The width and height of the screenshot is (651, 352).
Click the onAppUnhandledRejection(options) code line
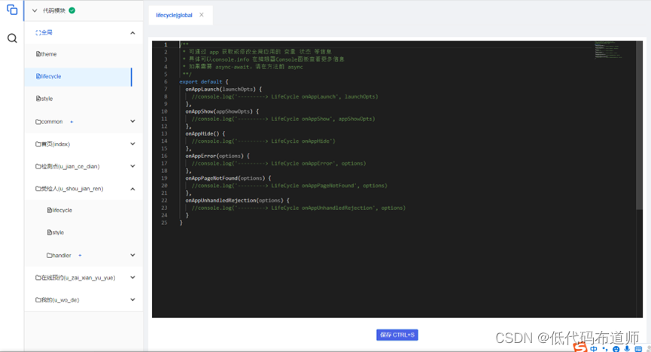click(x=238, y=201)
